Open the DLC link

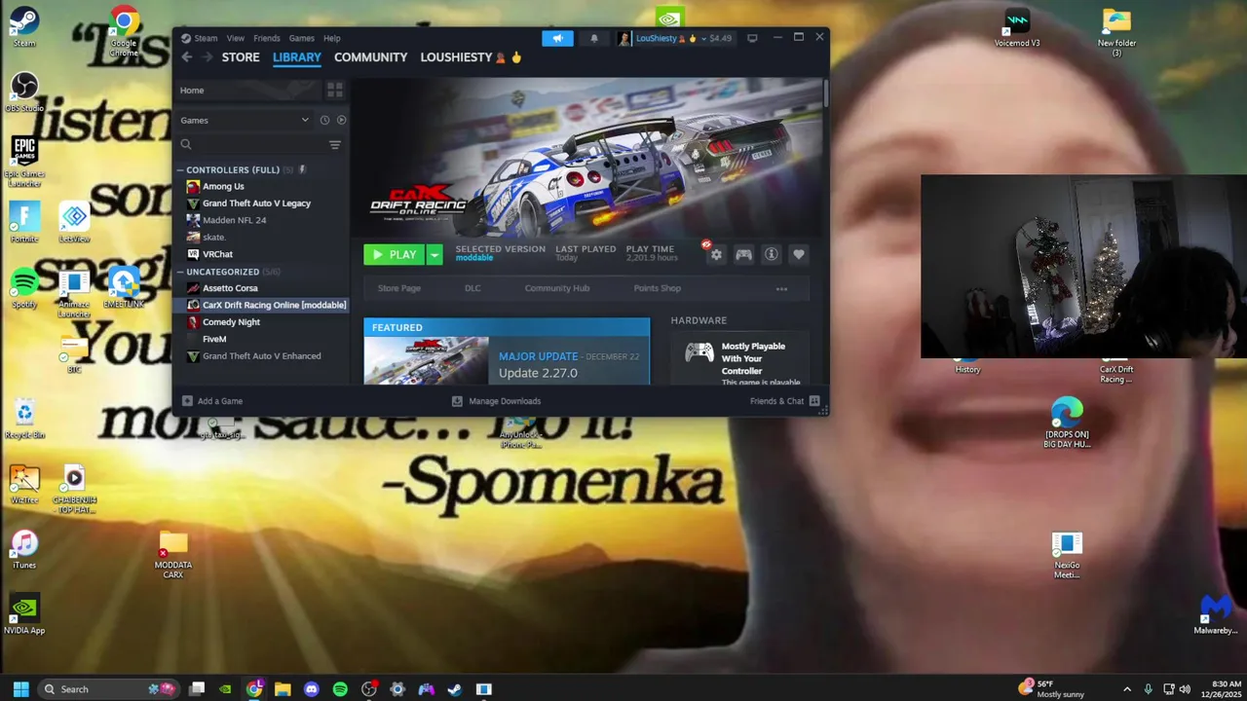472,288
